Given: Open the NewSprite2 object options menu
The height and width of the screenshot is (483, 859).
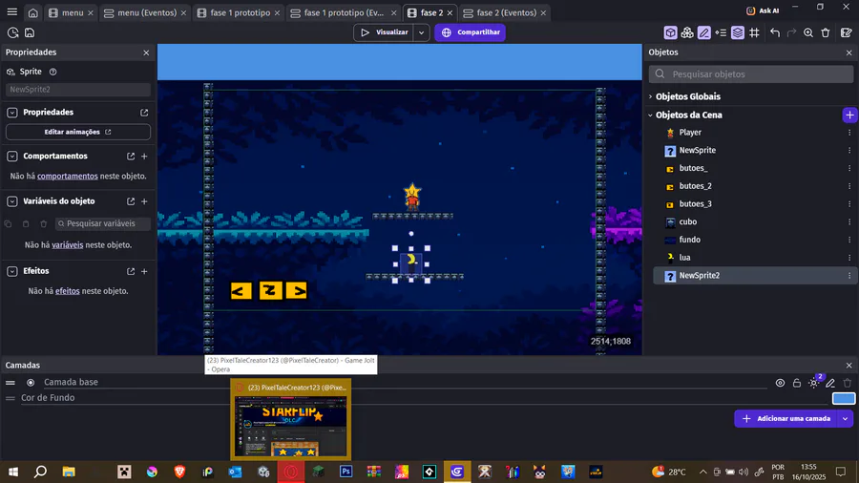Looking at the screenshot, I should click(x=849, y=276).
